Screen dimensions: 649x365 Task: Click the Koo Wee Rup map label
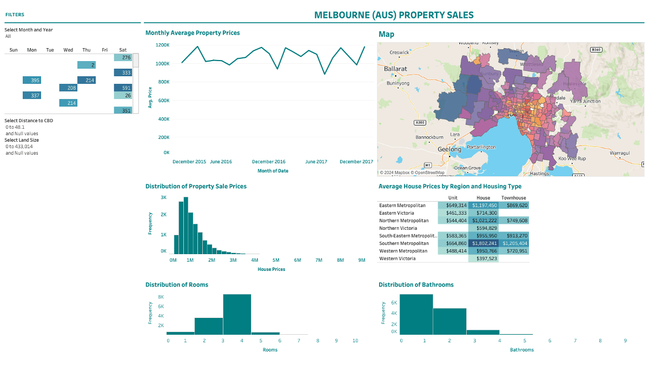(572, 158)
